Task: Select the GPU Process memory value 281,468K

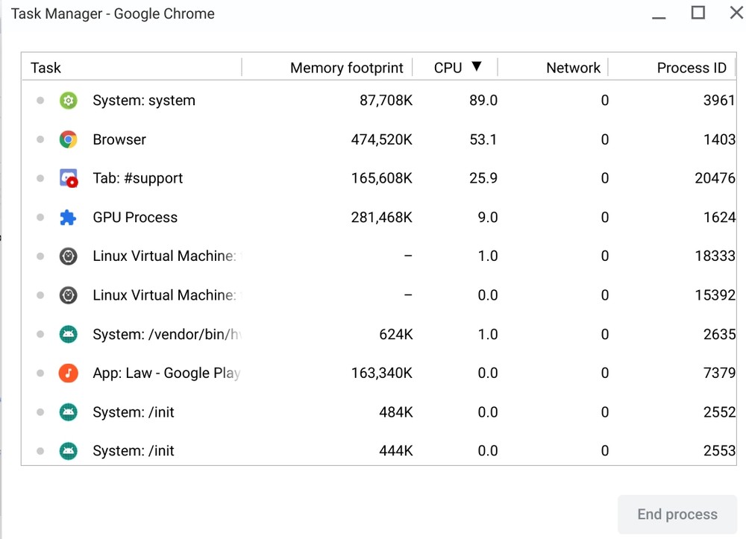Action: point(381,218)
